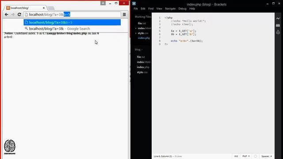Open file.txt in the blog project tree

pyautogui.click(x=141, y=57)
